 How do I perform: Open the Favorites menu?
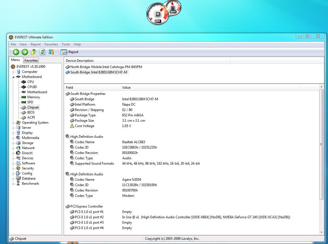[x=51, y=44]
